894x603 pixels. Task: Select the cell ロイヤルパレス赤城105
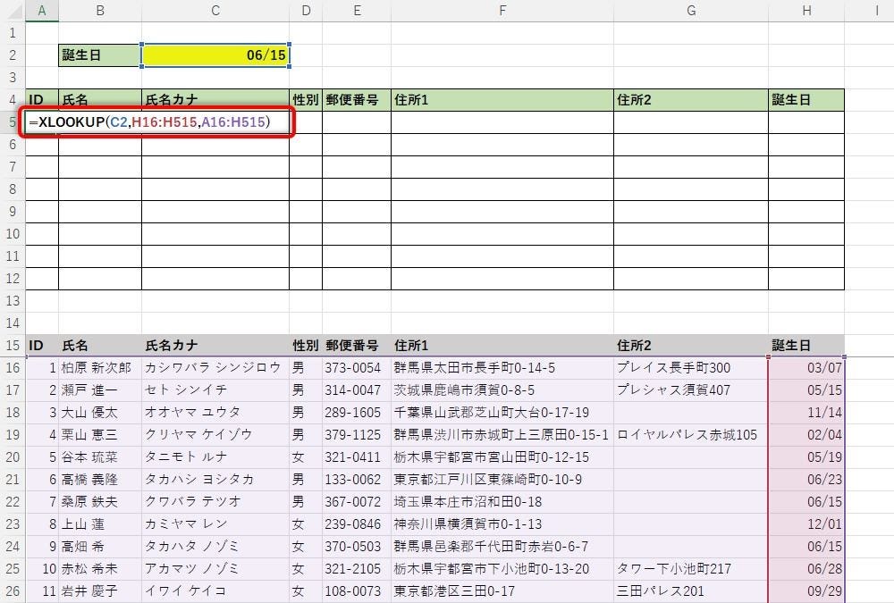click(x=690, y=435)
